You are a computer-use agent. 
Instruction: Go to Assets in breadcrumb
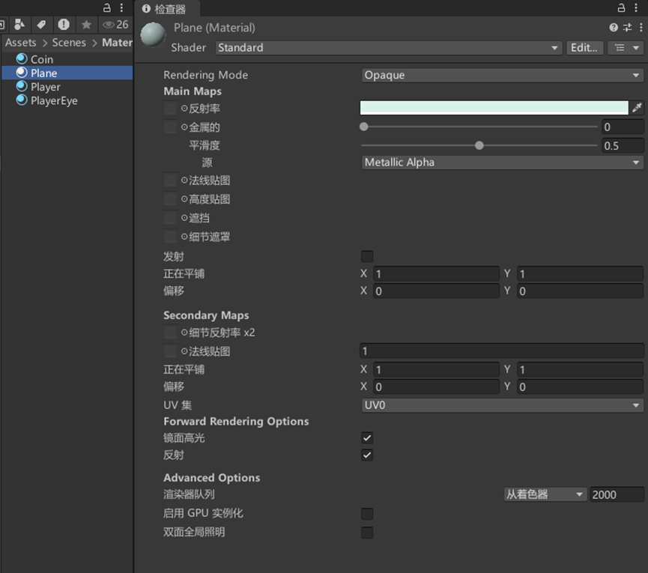coord(21,42)
